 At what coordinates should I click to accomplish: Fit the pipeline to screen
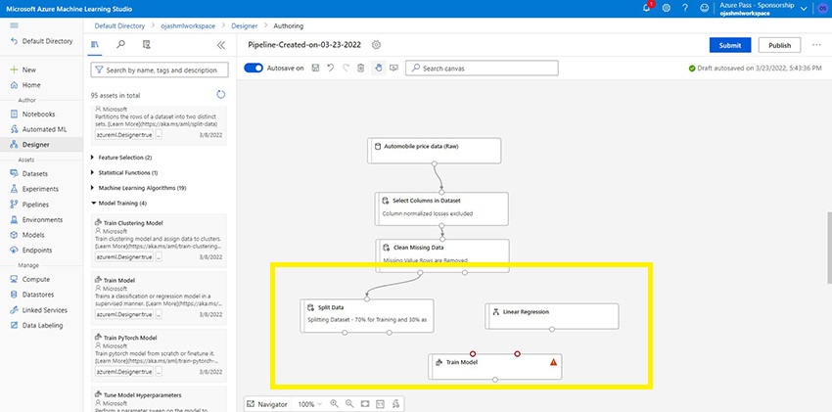(364, 404)
